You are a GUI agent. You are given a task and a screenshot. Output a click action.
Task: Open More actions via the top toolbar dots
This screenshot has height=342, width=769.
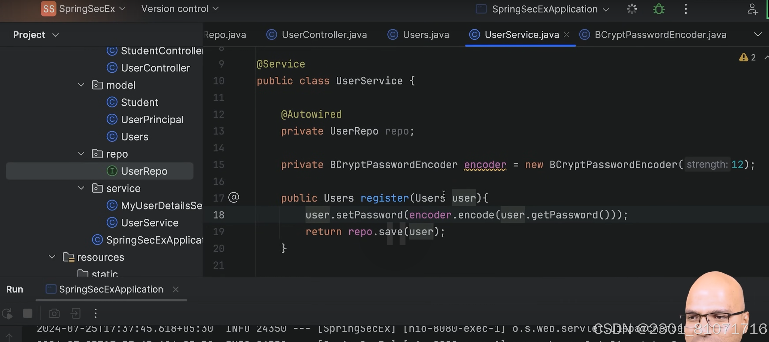tap(686, 9)
